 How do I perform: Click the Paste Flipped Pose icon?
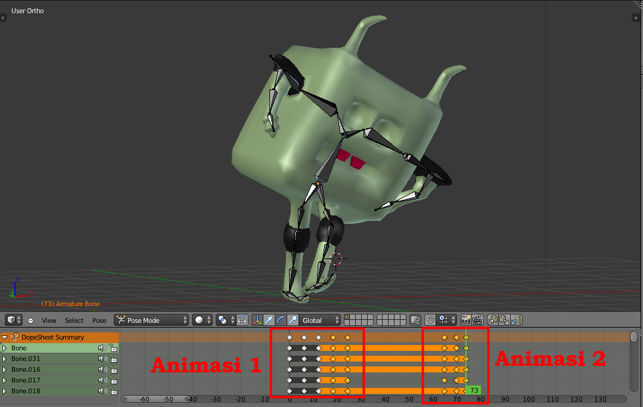[x=515, y=320]
